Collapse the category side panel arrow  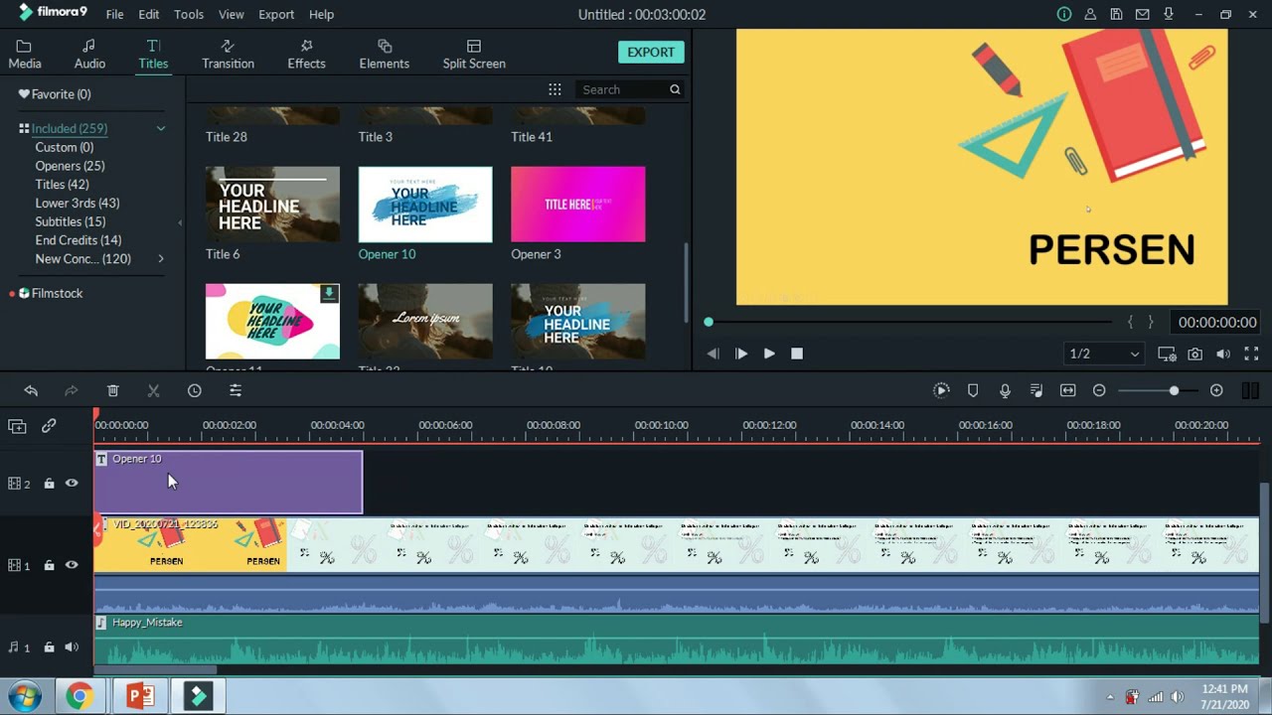180,222
